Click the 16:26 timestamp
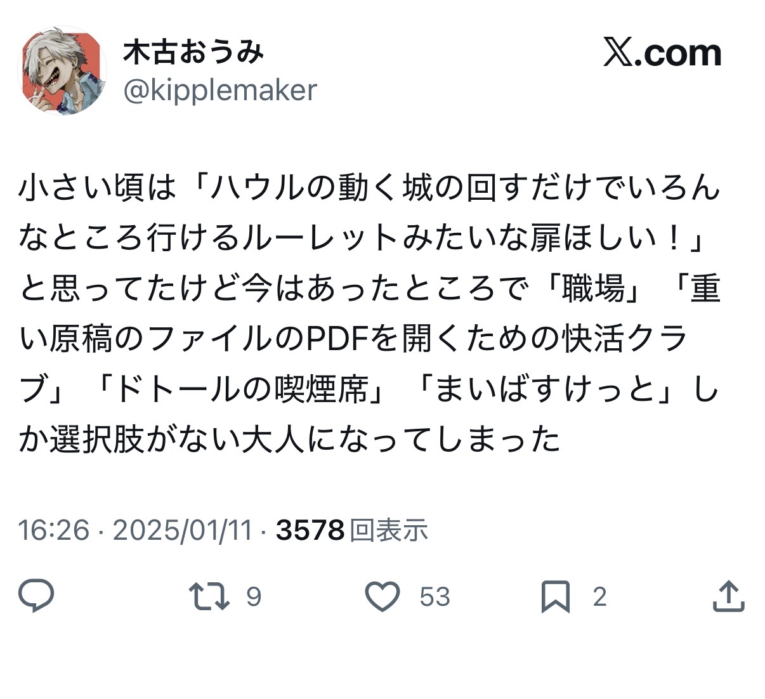Viewport: 765px width, 699px height. click(54, 530)
